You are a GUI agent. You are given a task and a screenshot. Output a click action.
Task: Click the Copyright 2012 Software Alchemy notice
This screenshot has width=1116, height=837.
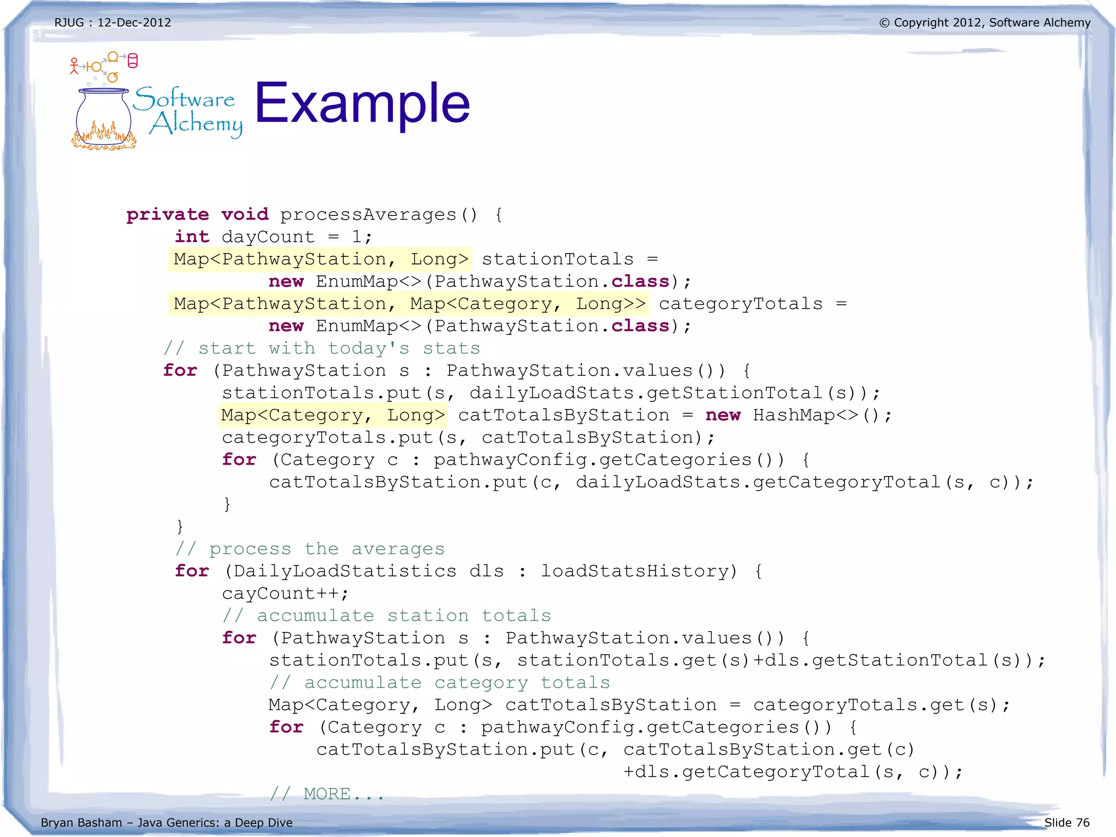pos(985,22)
